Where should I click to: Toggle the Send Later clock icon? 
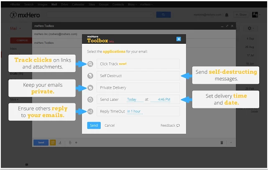point(90,100)
